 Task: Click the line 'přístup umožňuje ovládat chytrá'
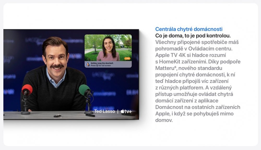194,94
